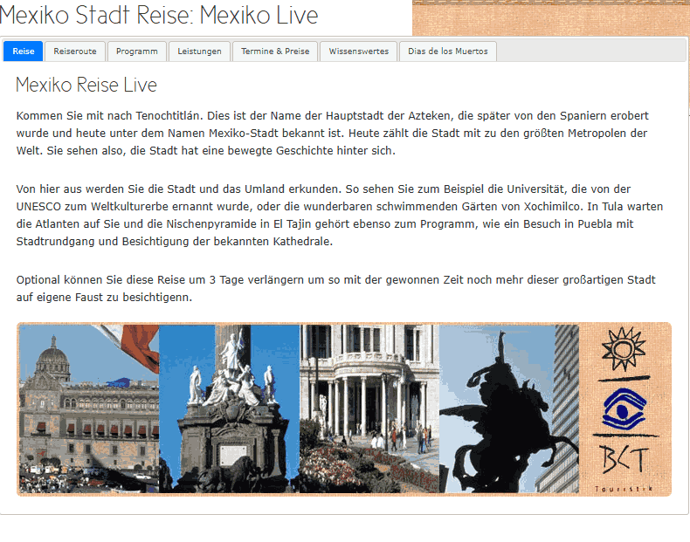Image resolution: width=690 pixels, height=542 pixels.
Task: Click the columned building garden photo
Action: pos(369,408)
